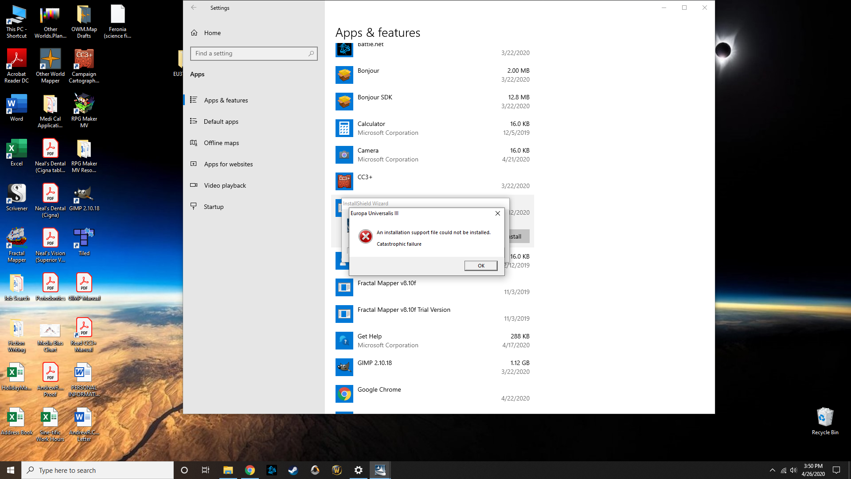Click the GIMP 2.10.18 list icon

pos(344,367)
